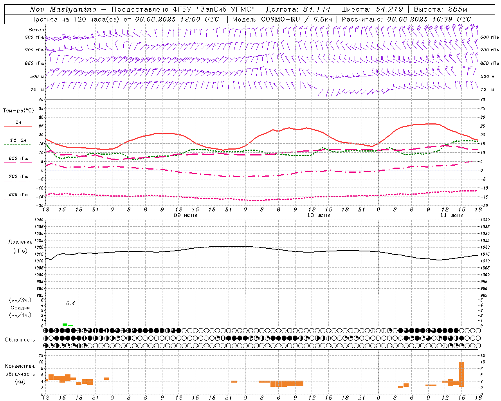Click the Давление panel label
501x401 pixels.
point(20,242)
